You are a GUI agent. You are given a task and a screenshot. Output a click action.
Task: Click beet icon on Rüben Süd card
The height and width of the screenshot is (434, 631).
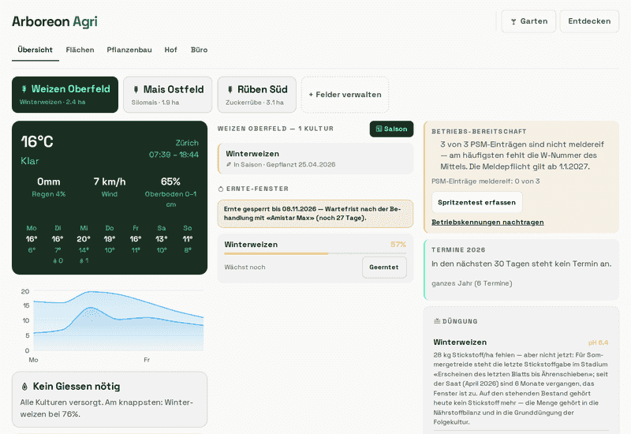click(230, 89)
